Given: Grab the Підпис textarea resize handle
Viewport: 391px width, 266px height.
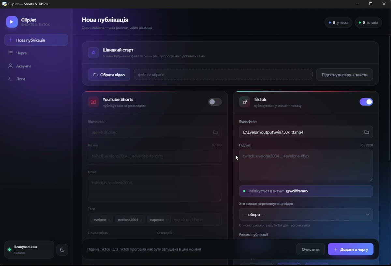Looking at the screenshot, I should point(371,179).
